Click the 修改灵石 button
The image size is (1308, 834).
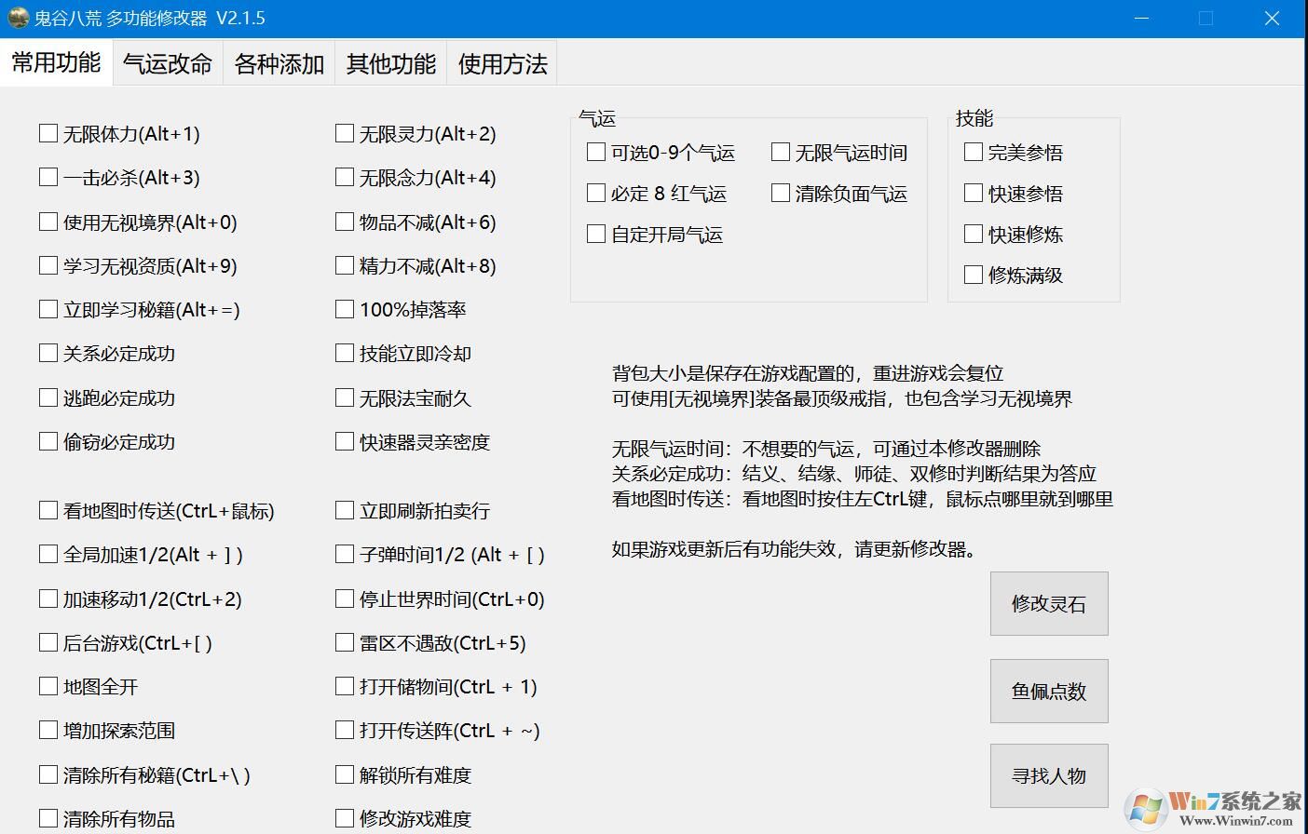pos(1049,603)
